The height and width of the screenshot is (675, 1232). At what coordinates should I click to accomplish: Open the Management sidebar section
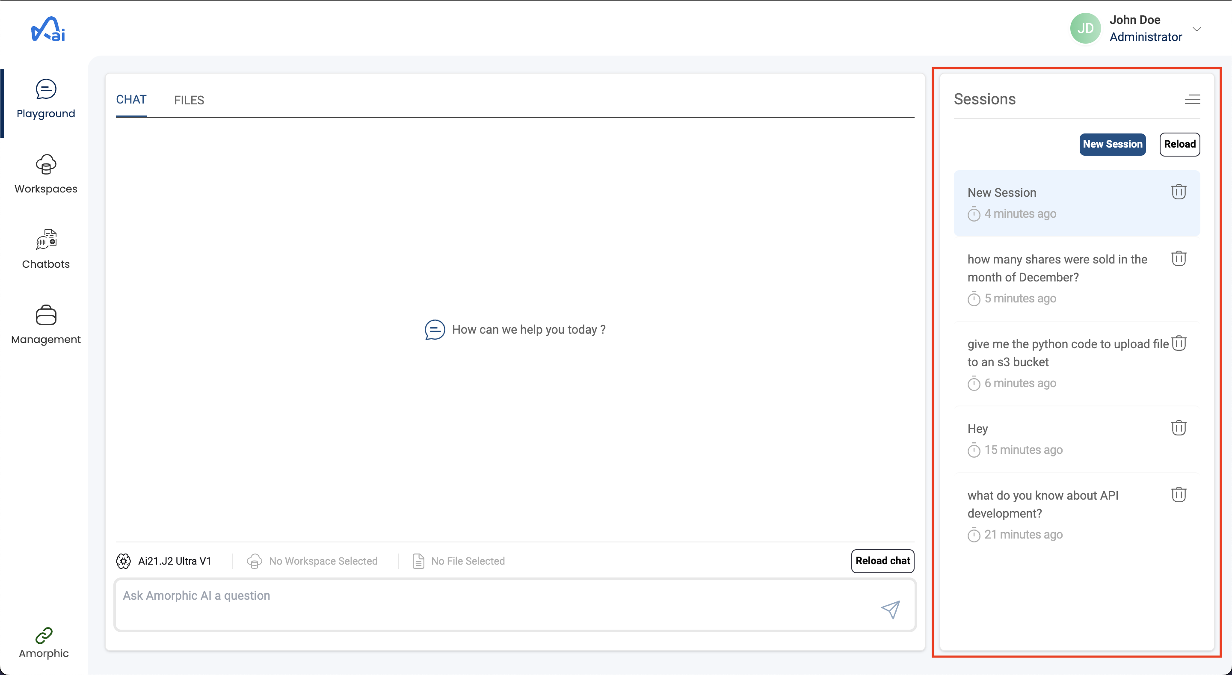(46, 324)
